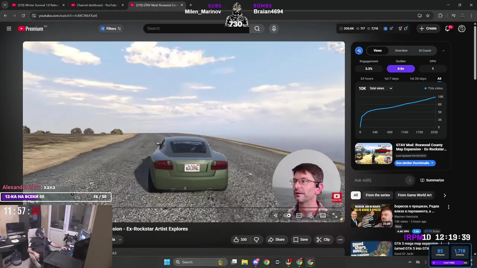Open File Explorer from taskbar
477x268 pixels.
(x=244, y=262)
